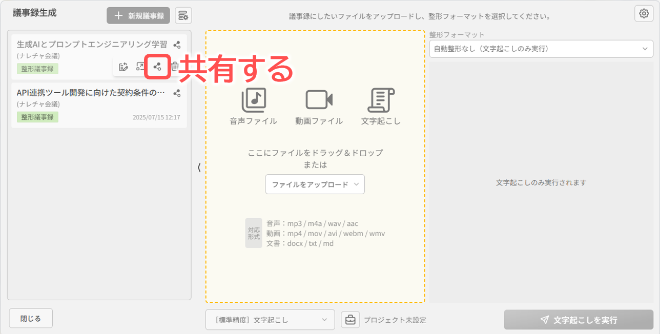Screen dimensions: 660x334
Task: Share the API連携ツール minutes item
Action: [x=177, y=93]
